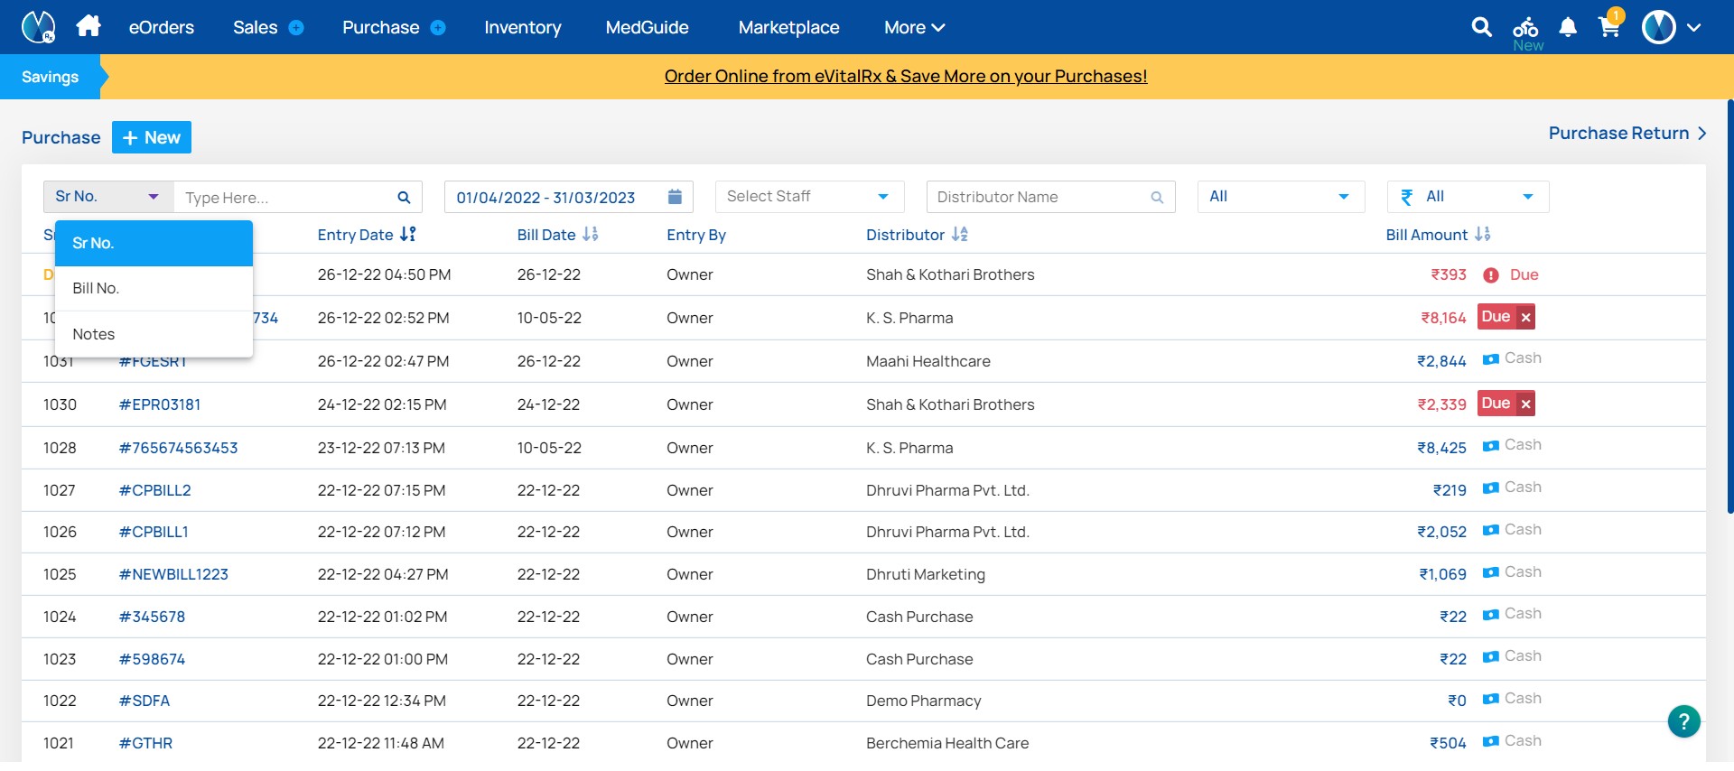Open the Select Staff dropdown
The height and width of the screenshot is (771, 1734).
[x=809, y=197]
